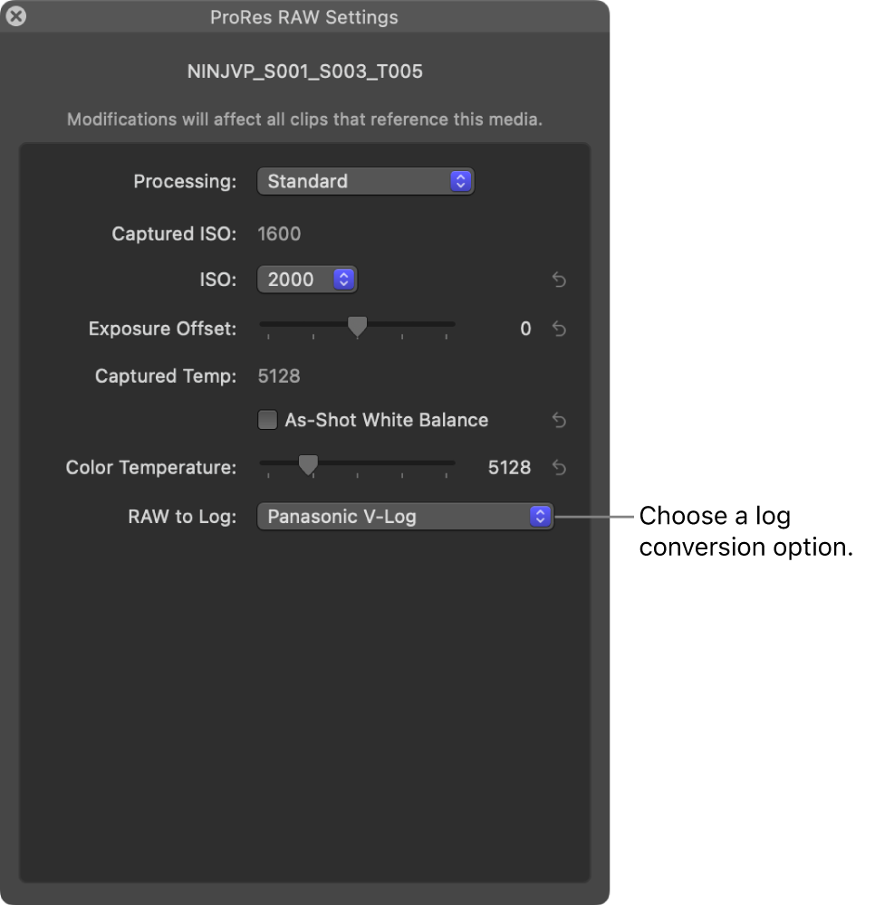Click the Captured Temp value 5128
The width and height of the screenshot is (875, 905).
[x=280, y=376]
